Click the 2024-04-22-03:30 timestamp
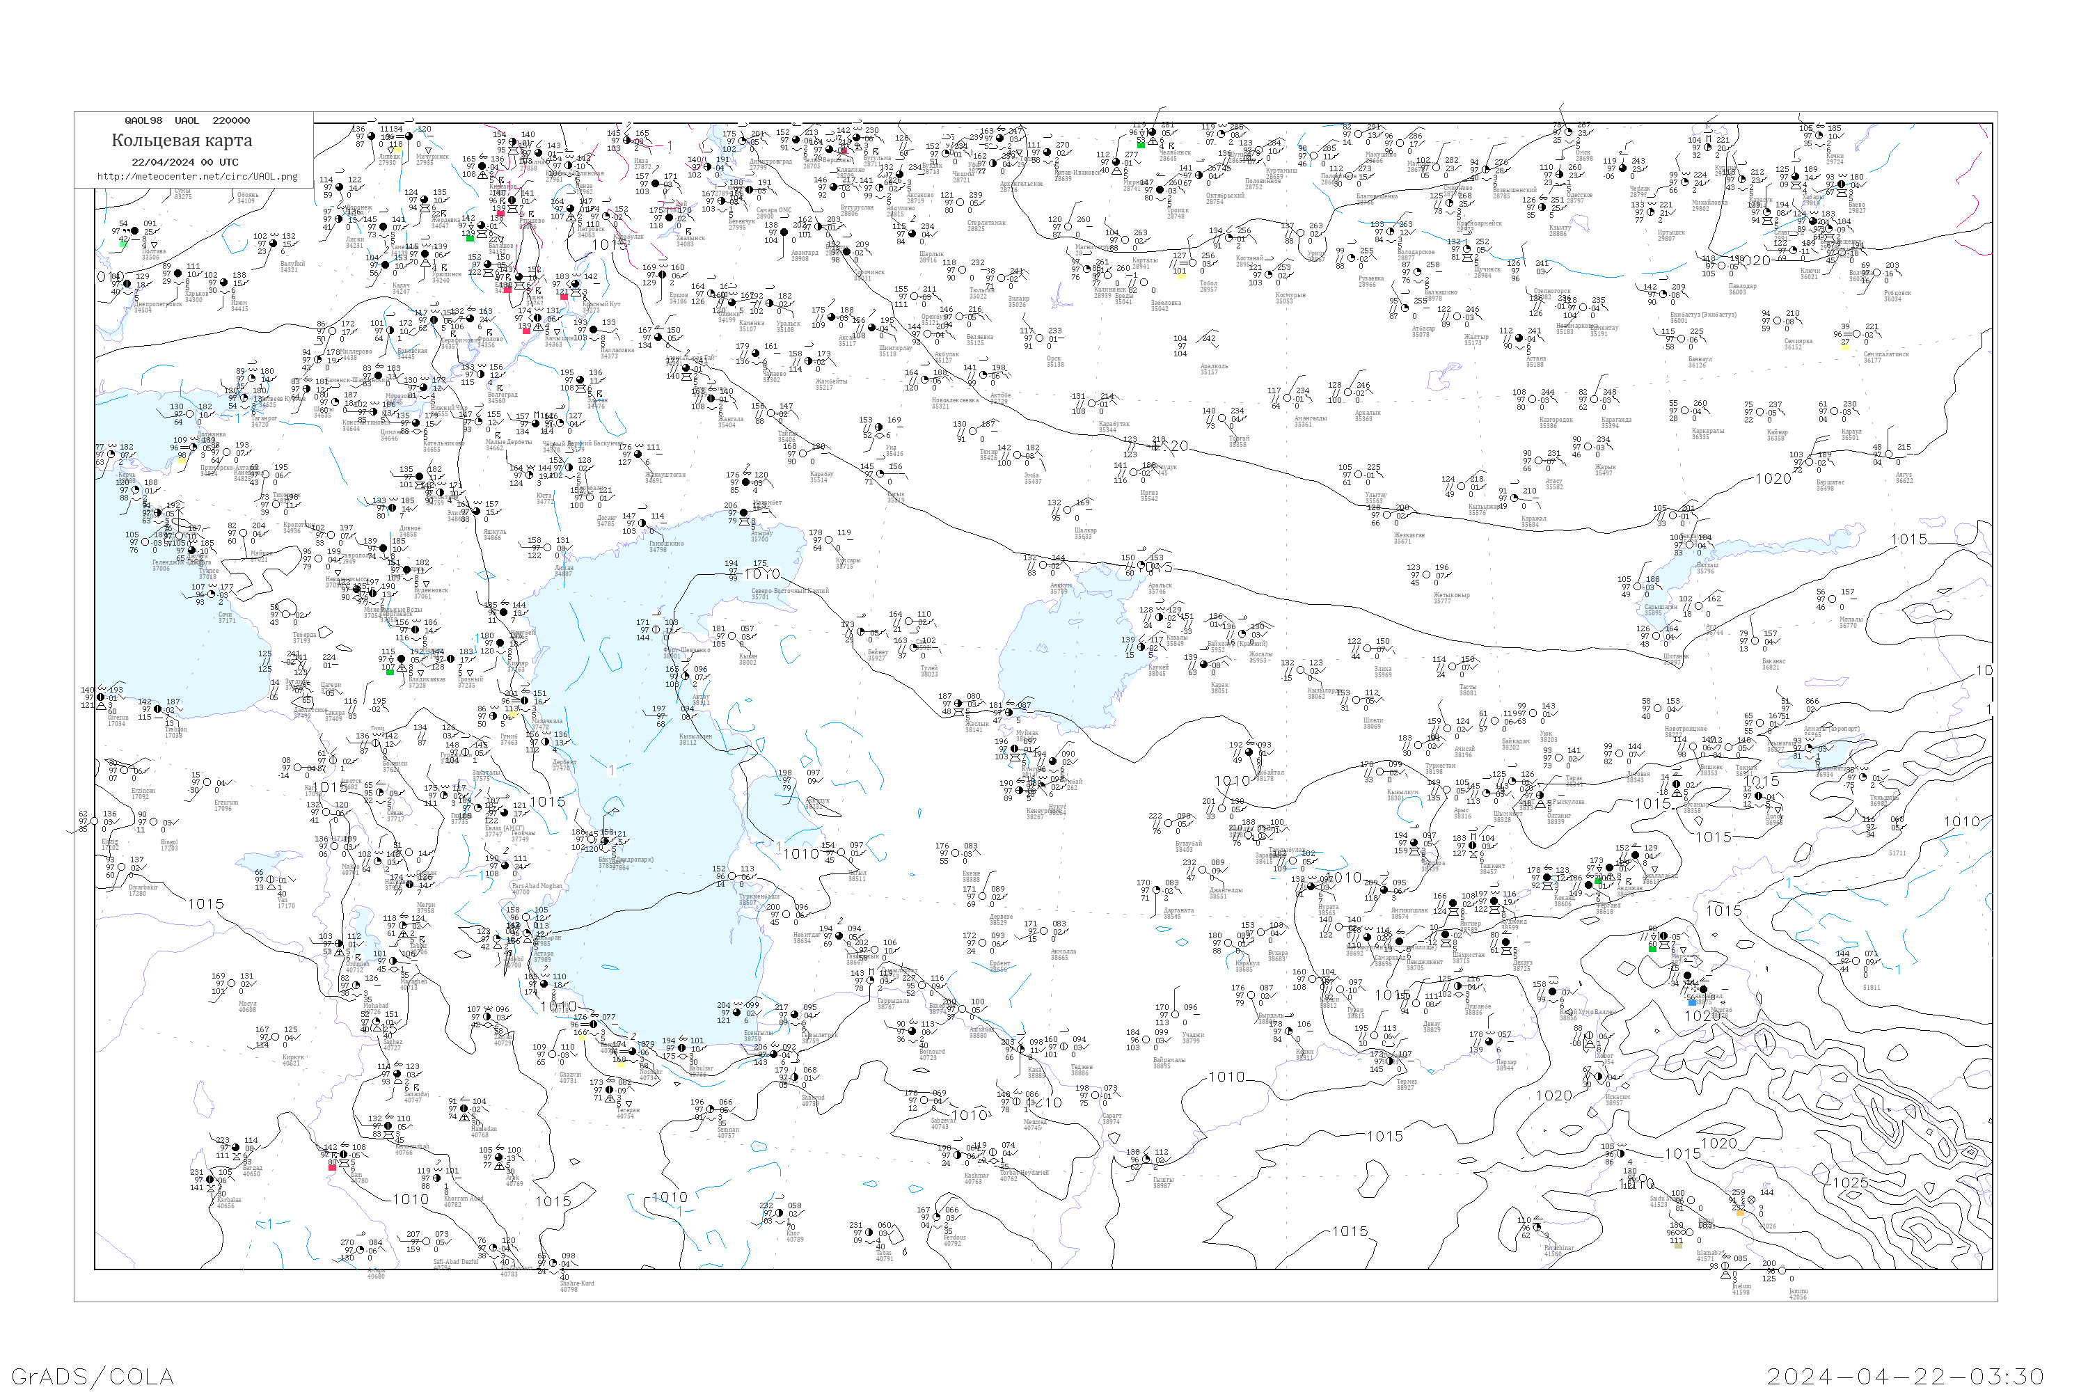The image size is (2088, 1392). 1905,1376
